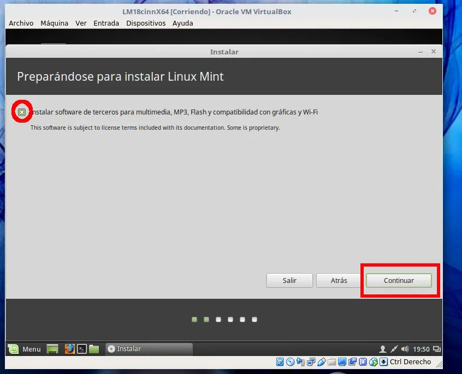The image size is (462, 374).
Task: Click the sound volume tray icon
Action: click(x=405, y=349)
